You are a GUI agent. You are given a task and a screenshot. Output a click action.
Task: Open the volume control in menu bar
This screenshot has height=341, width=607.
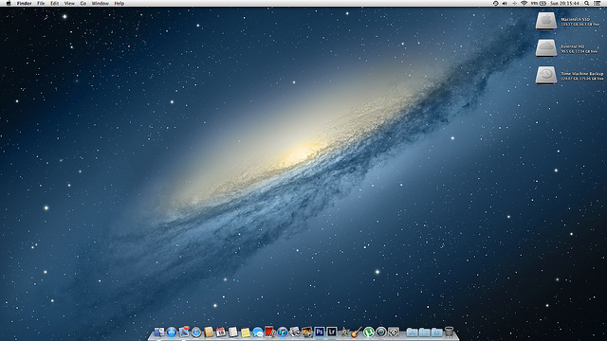coord(505,3)
